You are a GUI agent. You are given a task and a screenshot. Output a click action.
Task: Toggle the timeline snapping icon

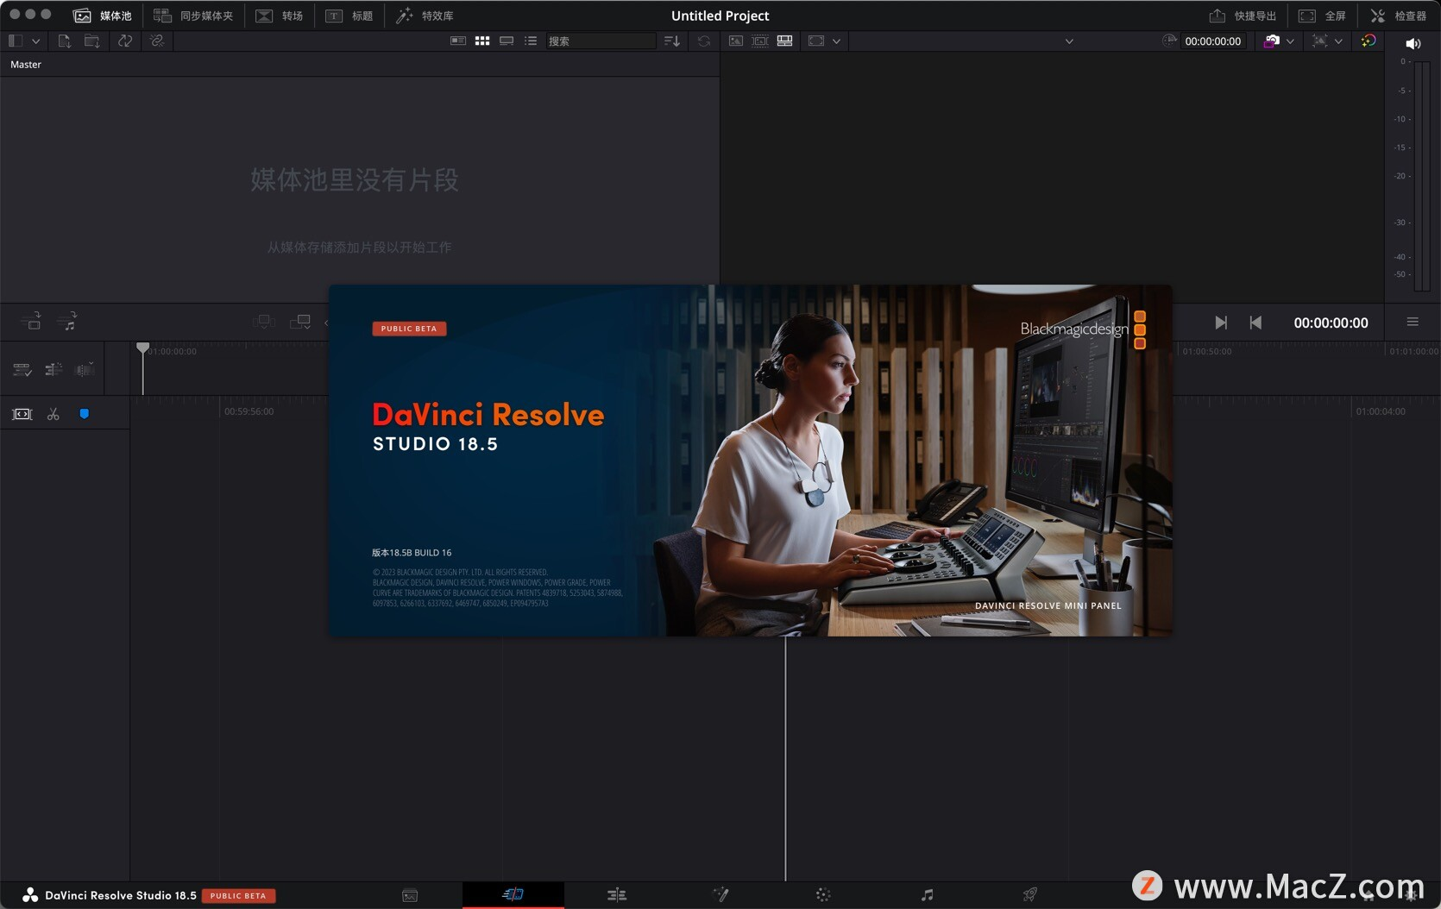[x=53, y=370]
